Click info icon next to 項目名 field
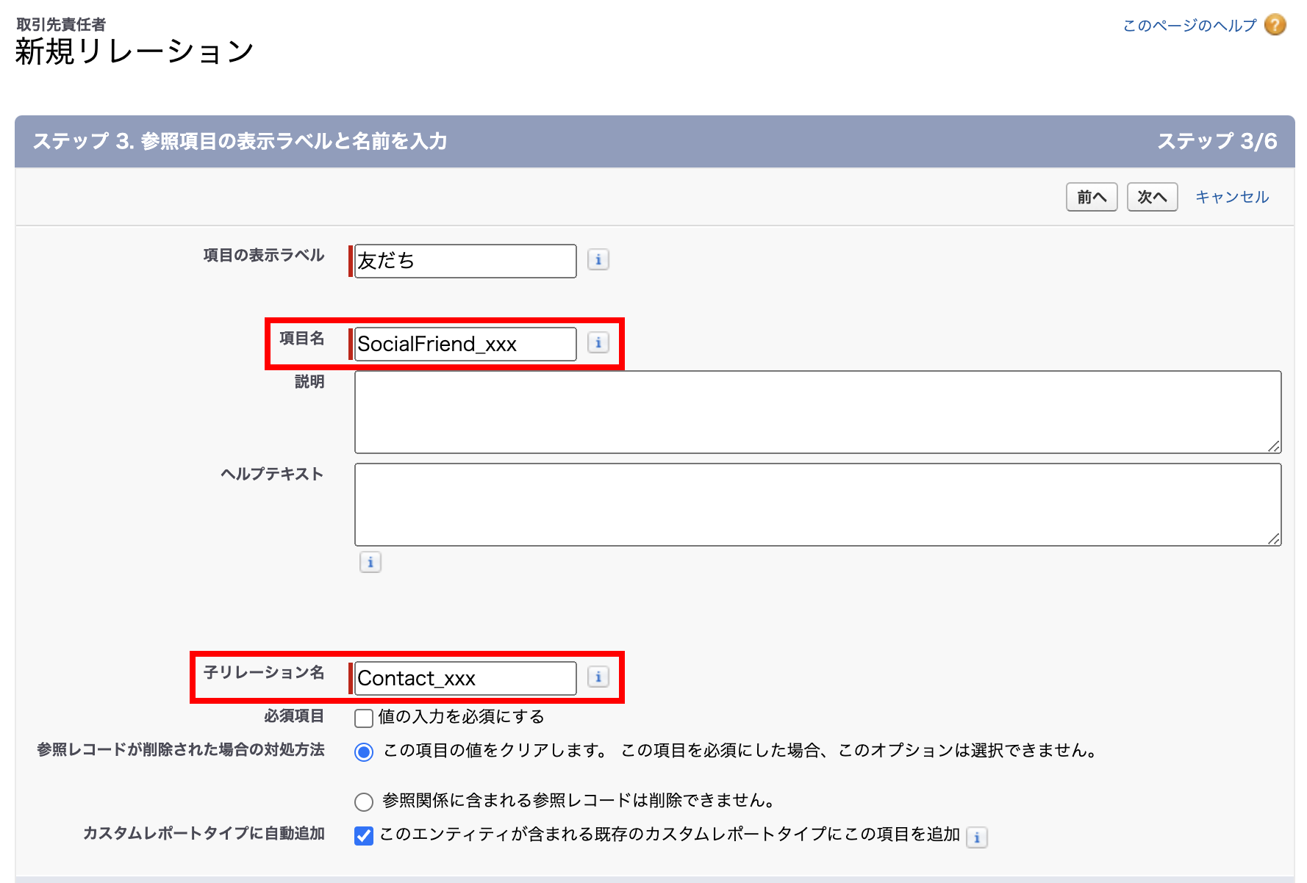1307x883 pixels. point(598,343)
